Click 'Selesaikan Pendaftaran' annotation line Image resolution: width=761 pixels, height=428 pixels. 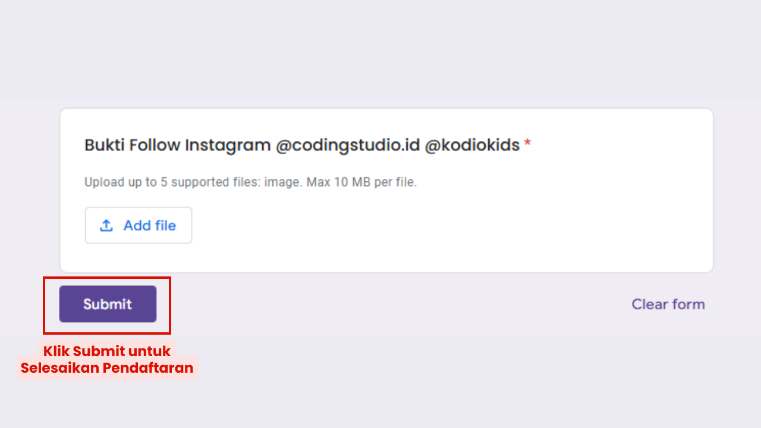tap(107, 368)
